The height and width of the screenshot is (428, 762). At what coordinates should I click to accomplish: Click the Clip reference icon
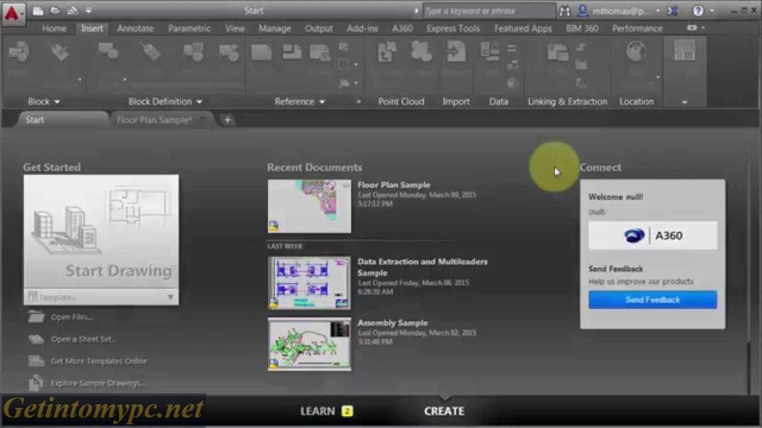pos(292,51)
